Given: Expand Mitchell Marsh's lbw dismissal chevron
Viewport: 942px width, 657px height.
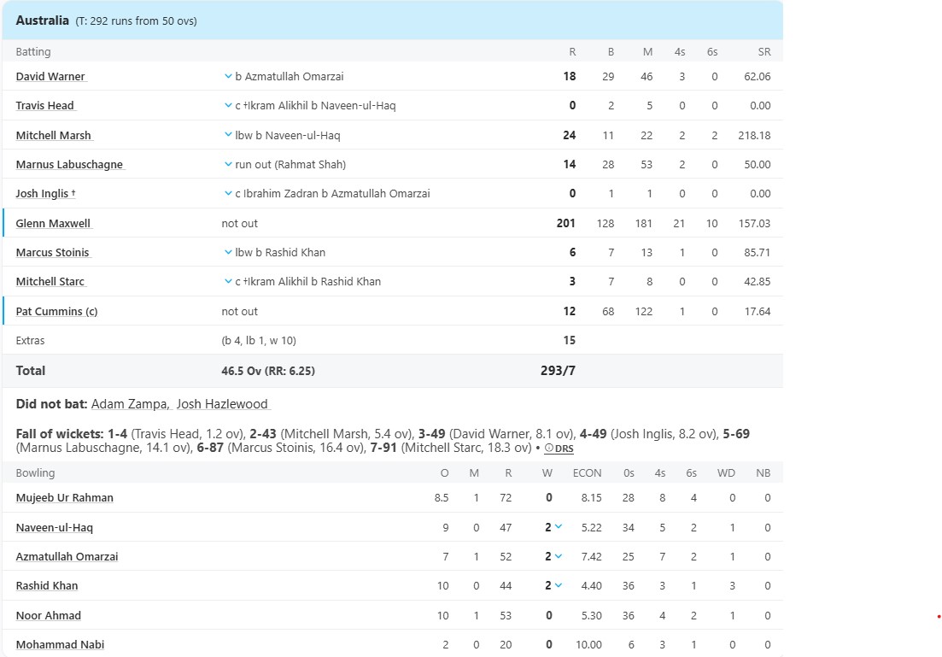Looking at the screenshot, I should pos(228,135).
